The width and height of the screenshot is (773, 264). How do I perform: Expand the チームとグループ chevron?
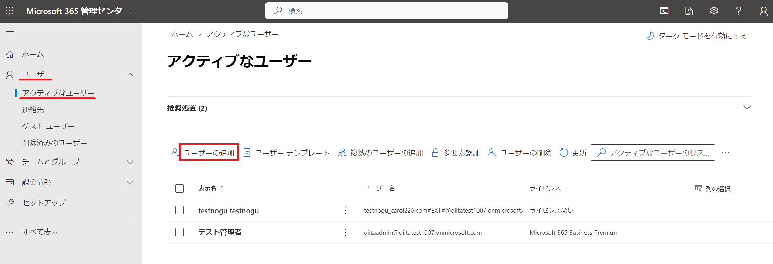(130, 162)
